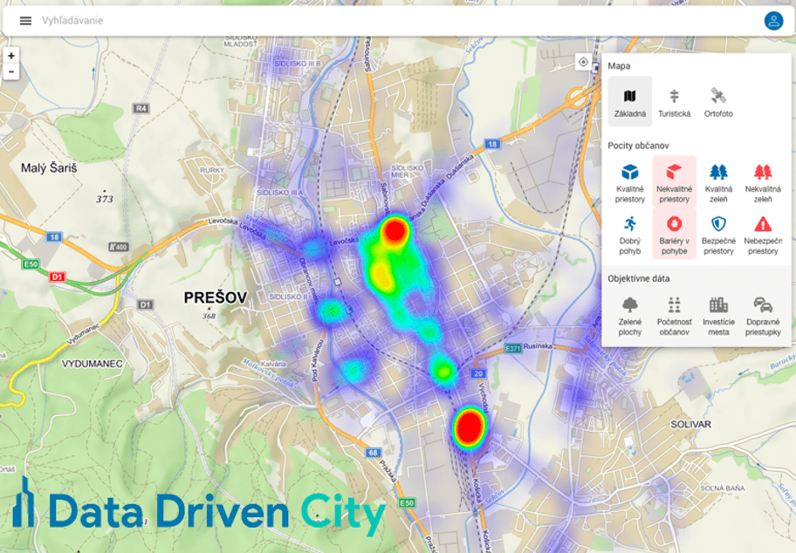Center map on my location
The width and height of the screenshot is (796, 553).
coord(583,62)
